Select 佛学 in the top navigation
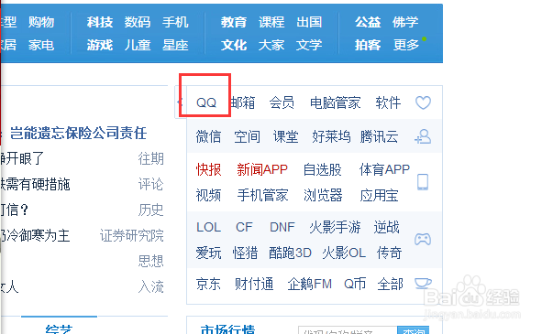553x334 pixels. pos(405,22)
